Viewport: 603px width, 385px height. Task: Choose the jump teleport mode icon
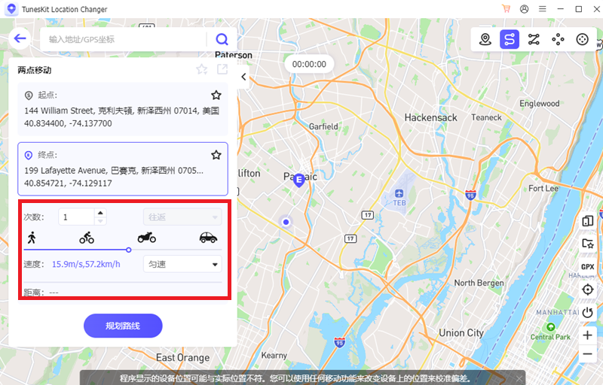click(x=558, y=39)
